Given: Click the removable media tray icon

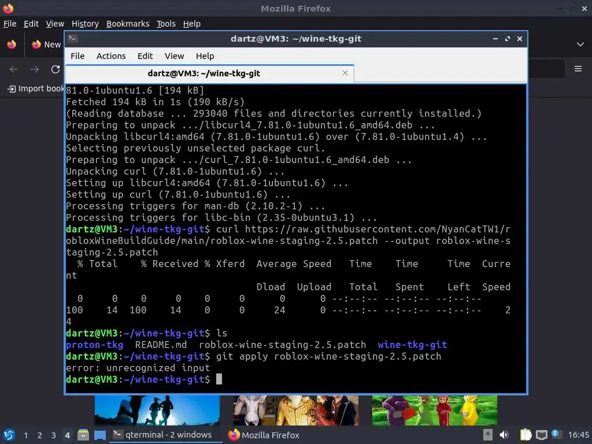Looking at the screenshot, I should (488, 435).
